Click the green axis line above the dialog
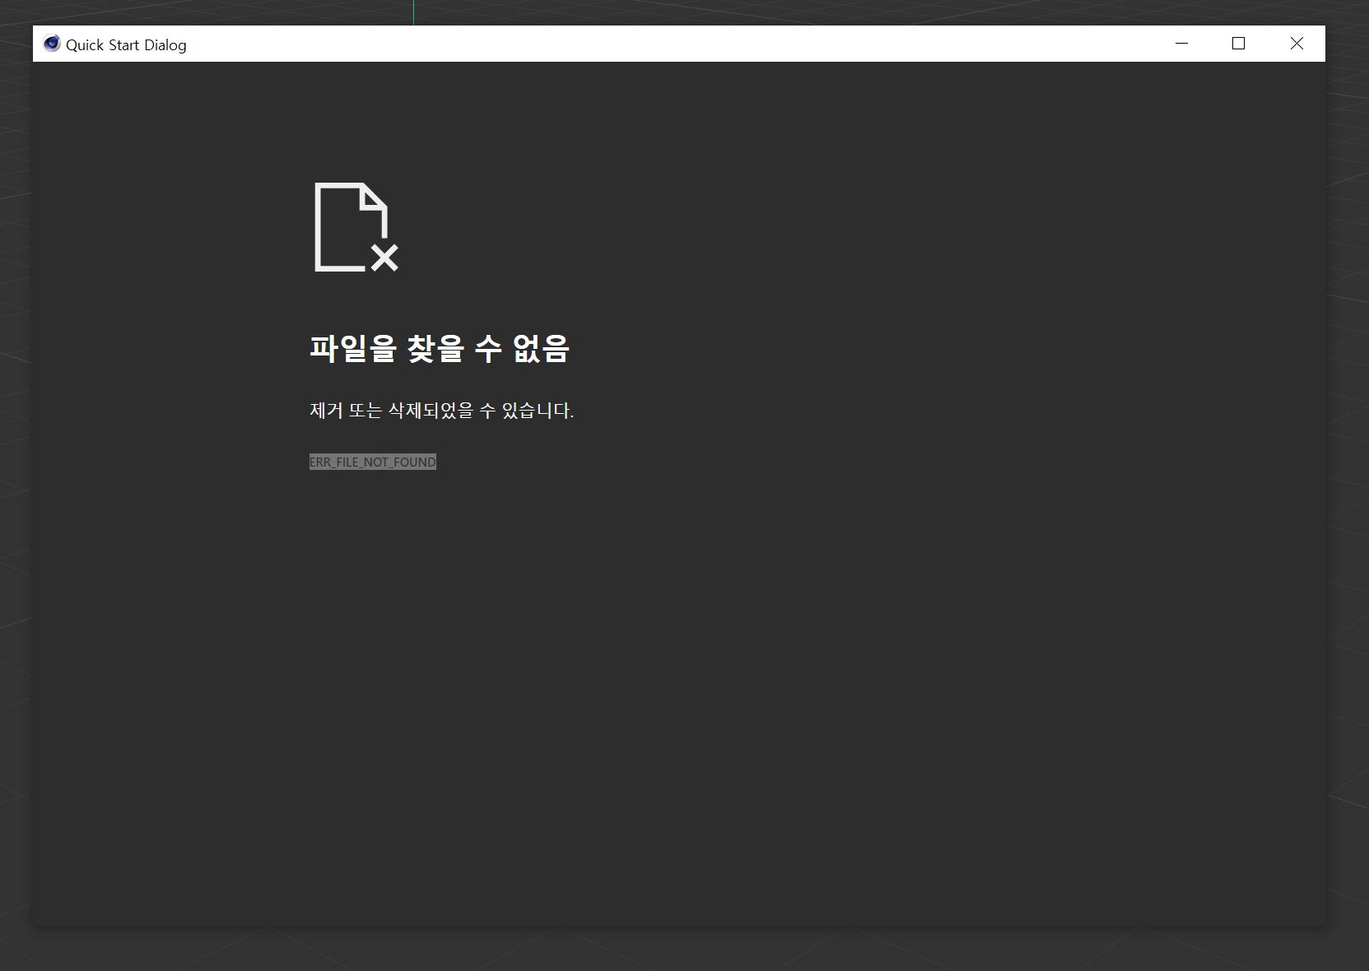Screen dimensions: 1369x971 413,12
